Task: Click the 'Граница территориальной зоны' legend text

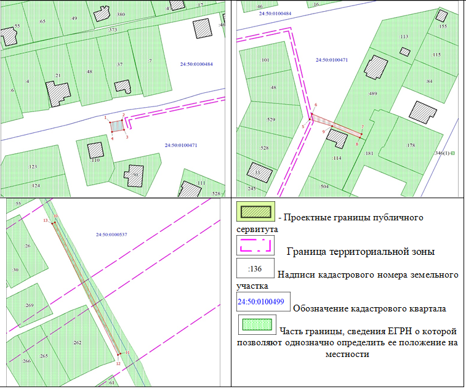Action: click(361, 252)
